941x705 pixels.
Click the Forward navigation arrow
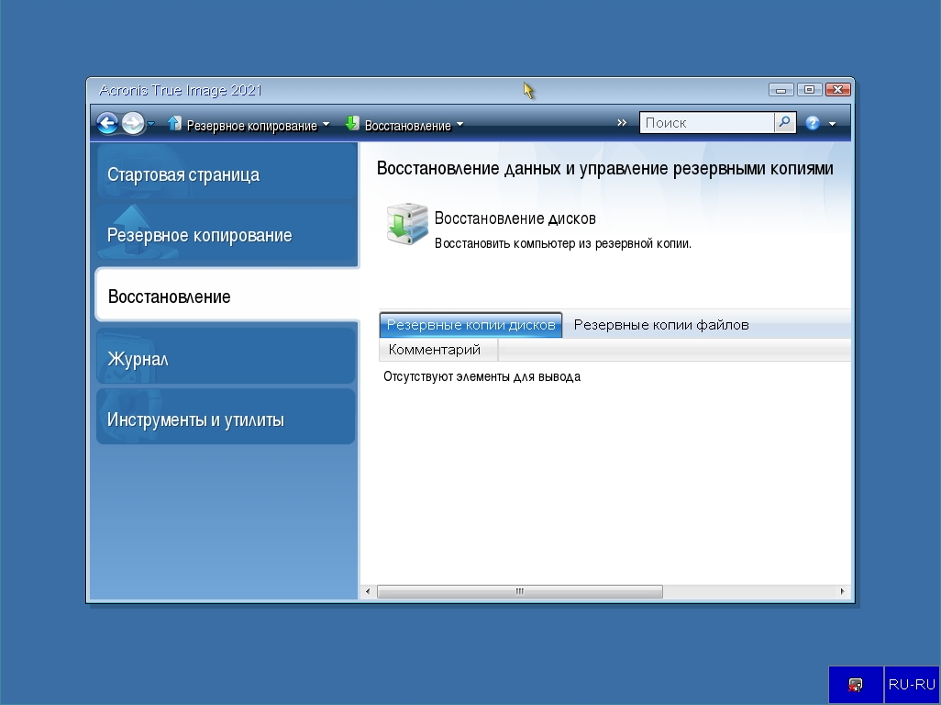pyautogui.click(x=132, y=123)
